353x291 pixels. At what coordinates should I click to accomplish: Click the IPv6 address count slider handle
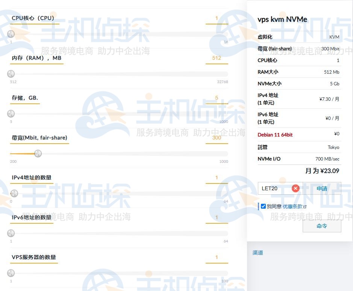click(11, 233)
